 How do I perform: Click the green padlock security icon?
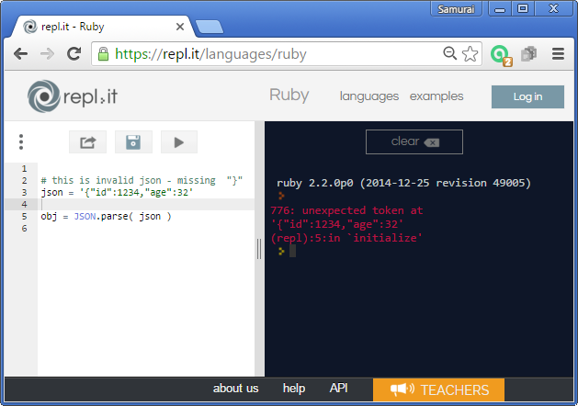click(x=103, y=54)
